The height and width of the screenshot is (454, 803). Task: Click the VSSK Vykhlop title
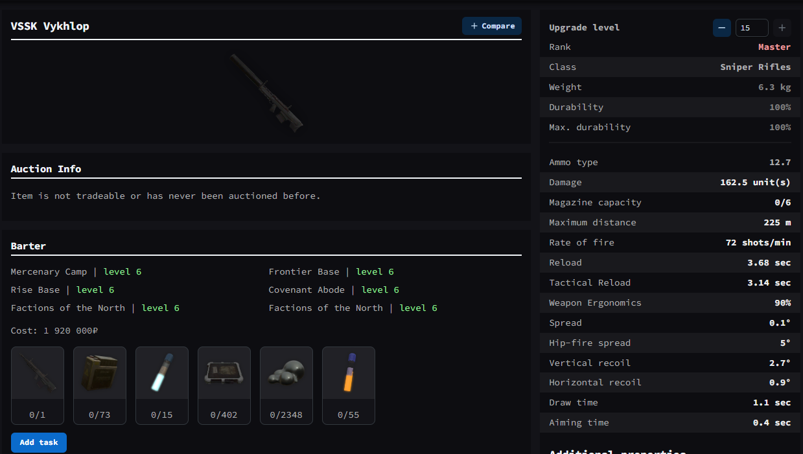pyautogui.click(x=50, y=27)
